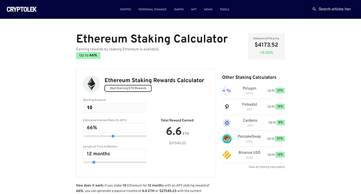This screenshot has height=194, width=361.
Task: Click the Polygon 21% badge
Action: [280, 90]
